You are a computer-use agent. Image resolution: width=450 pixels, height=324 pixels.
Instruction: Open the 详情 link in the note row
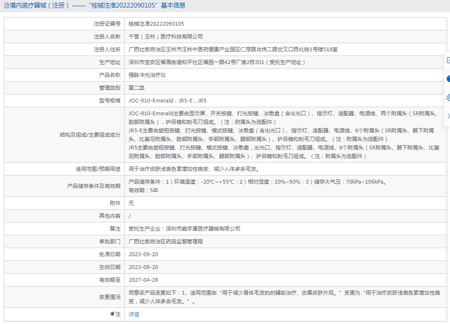[x=134, y=315]
